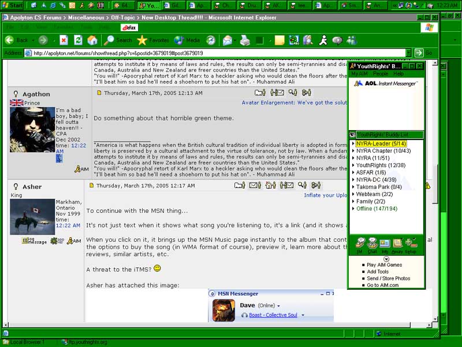Expand the Offline buddy group
Viewport: 462px width, 347px height.
[354, 209]
